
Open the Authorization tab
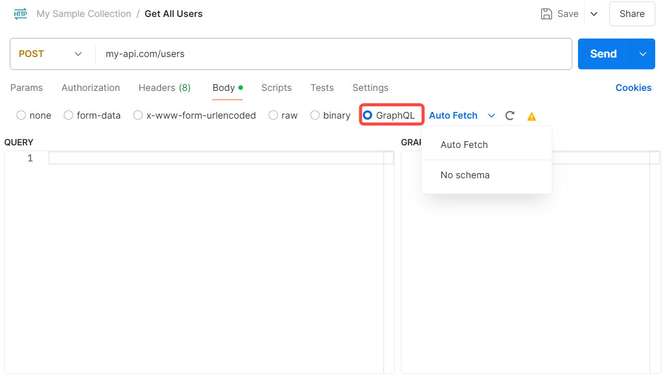[91, 88]
